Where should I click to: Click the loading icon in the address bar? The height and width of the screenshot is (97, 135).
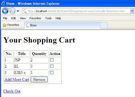tap(25, 11)
